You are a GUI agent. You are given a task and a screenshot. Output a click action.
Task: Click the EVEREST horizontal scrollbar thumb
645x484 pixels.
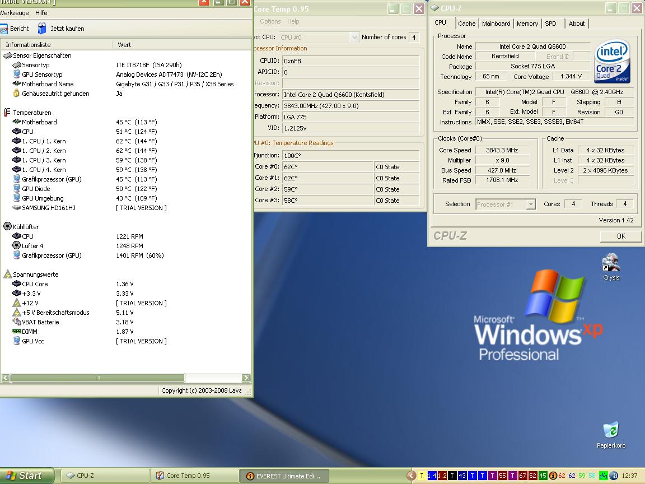pos(97,378)
